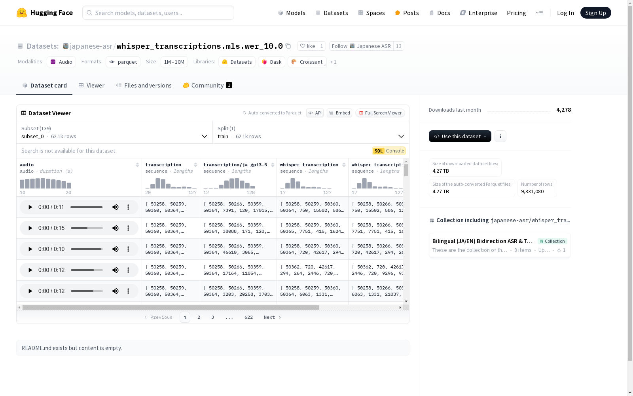Go to the Pricing page
Image resolution: width=633 pixels, height=396 pixels.
pyautogui.click(x=516, y=13)
